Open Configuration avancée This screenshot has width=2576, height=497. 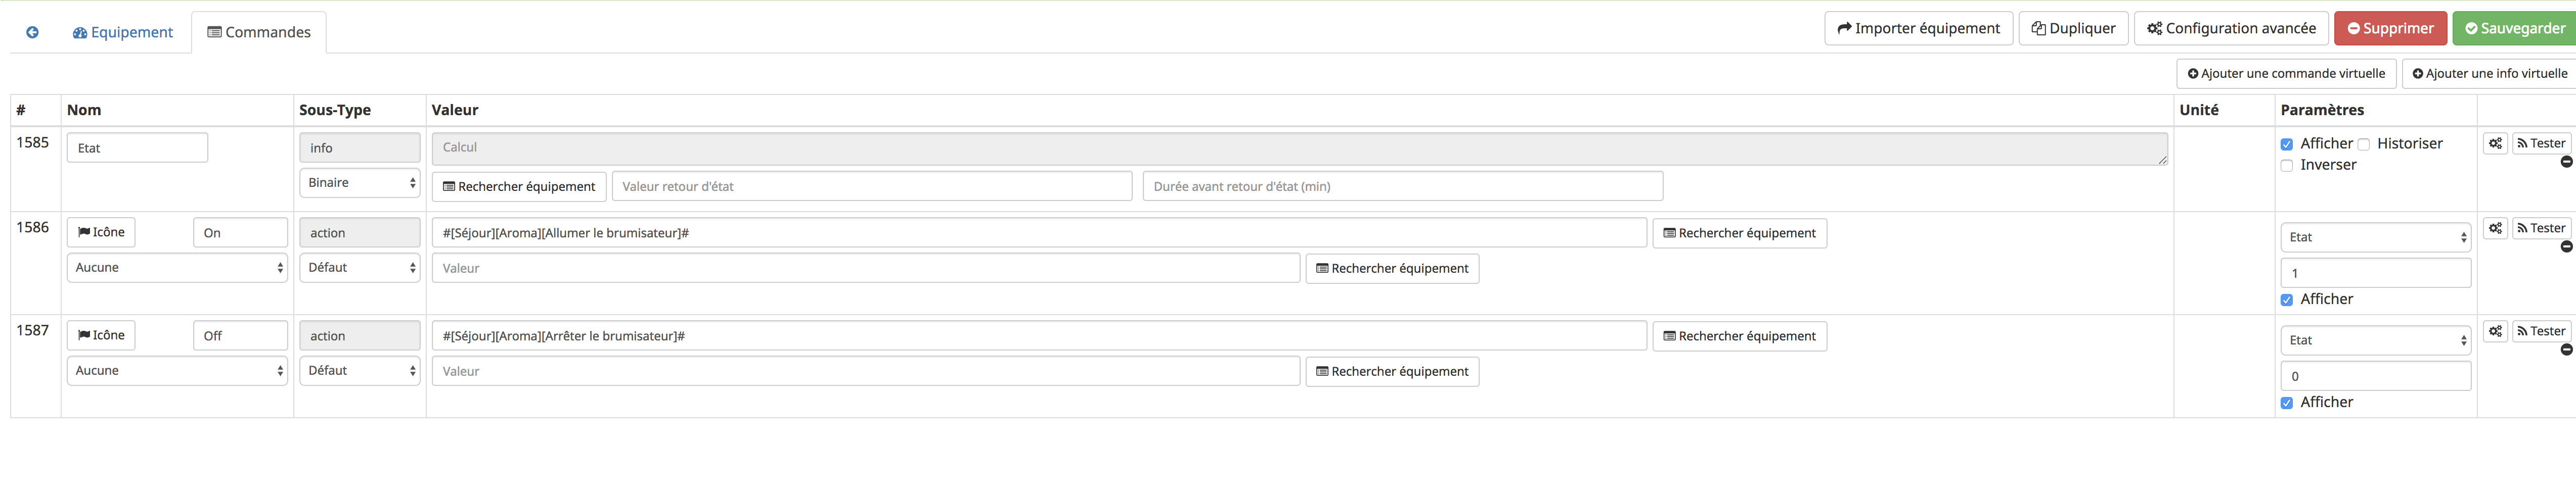pos(2231,28)
